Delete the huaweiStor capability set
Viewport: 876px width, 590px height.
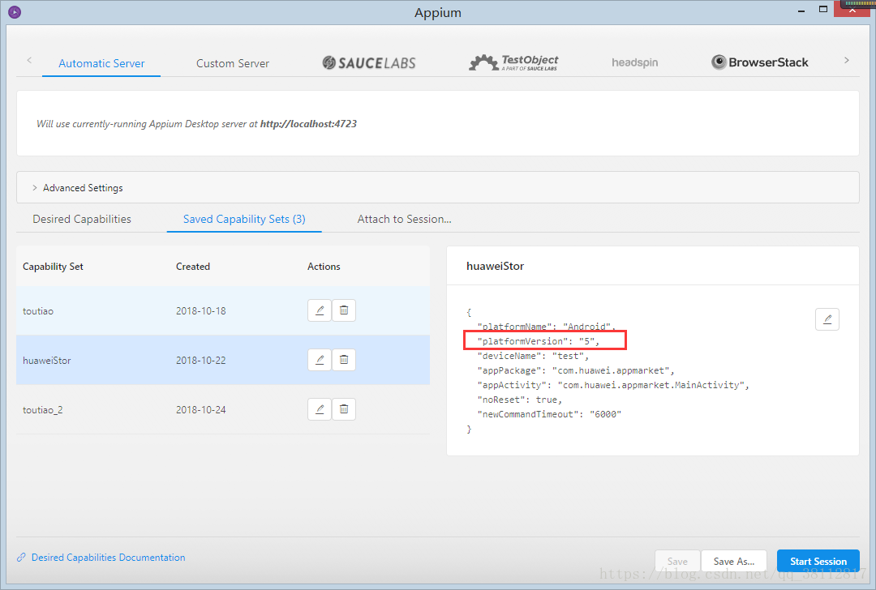(x=344, y=360)
